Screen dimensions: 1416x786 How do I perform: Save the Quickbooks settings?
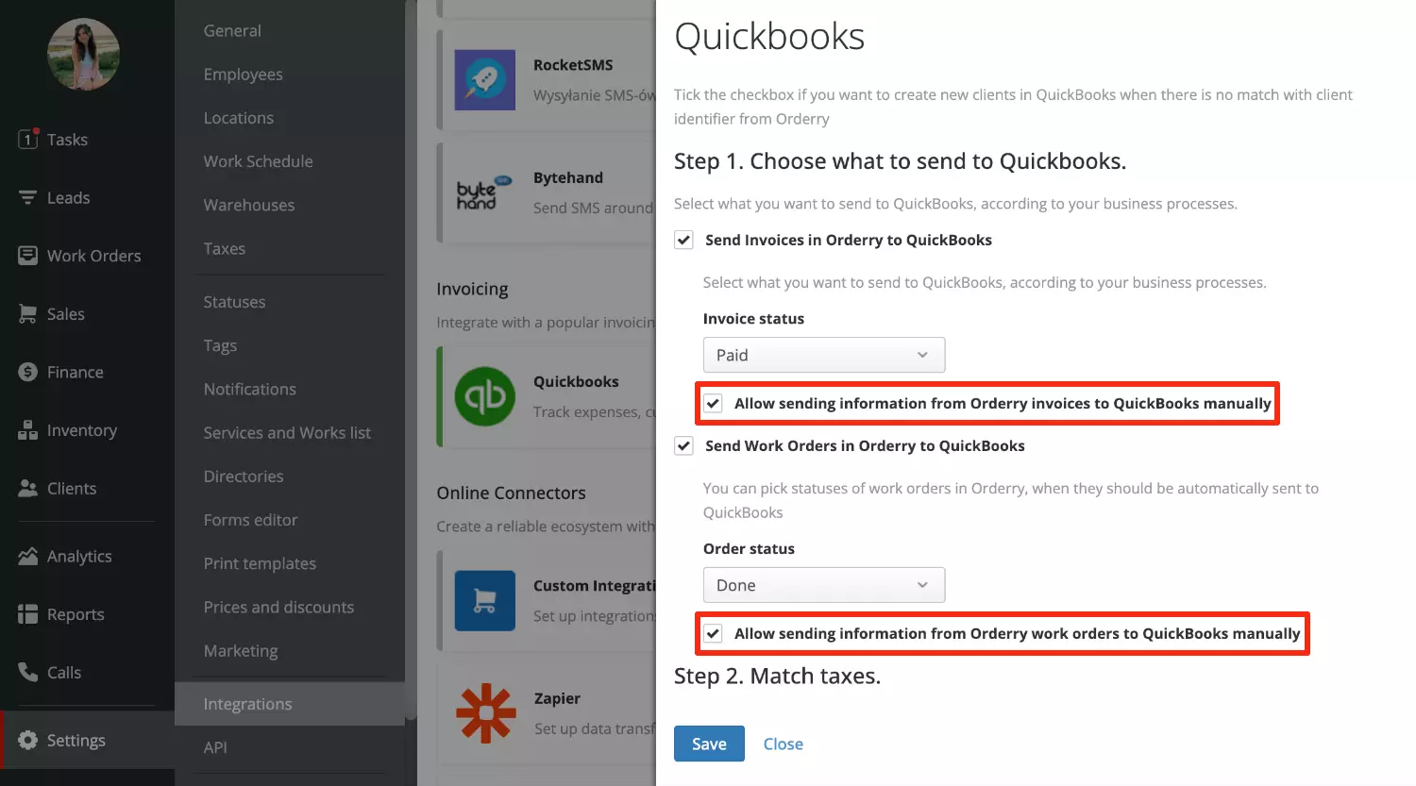(709, 744)
